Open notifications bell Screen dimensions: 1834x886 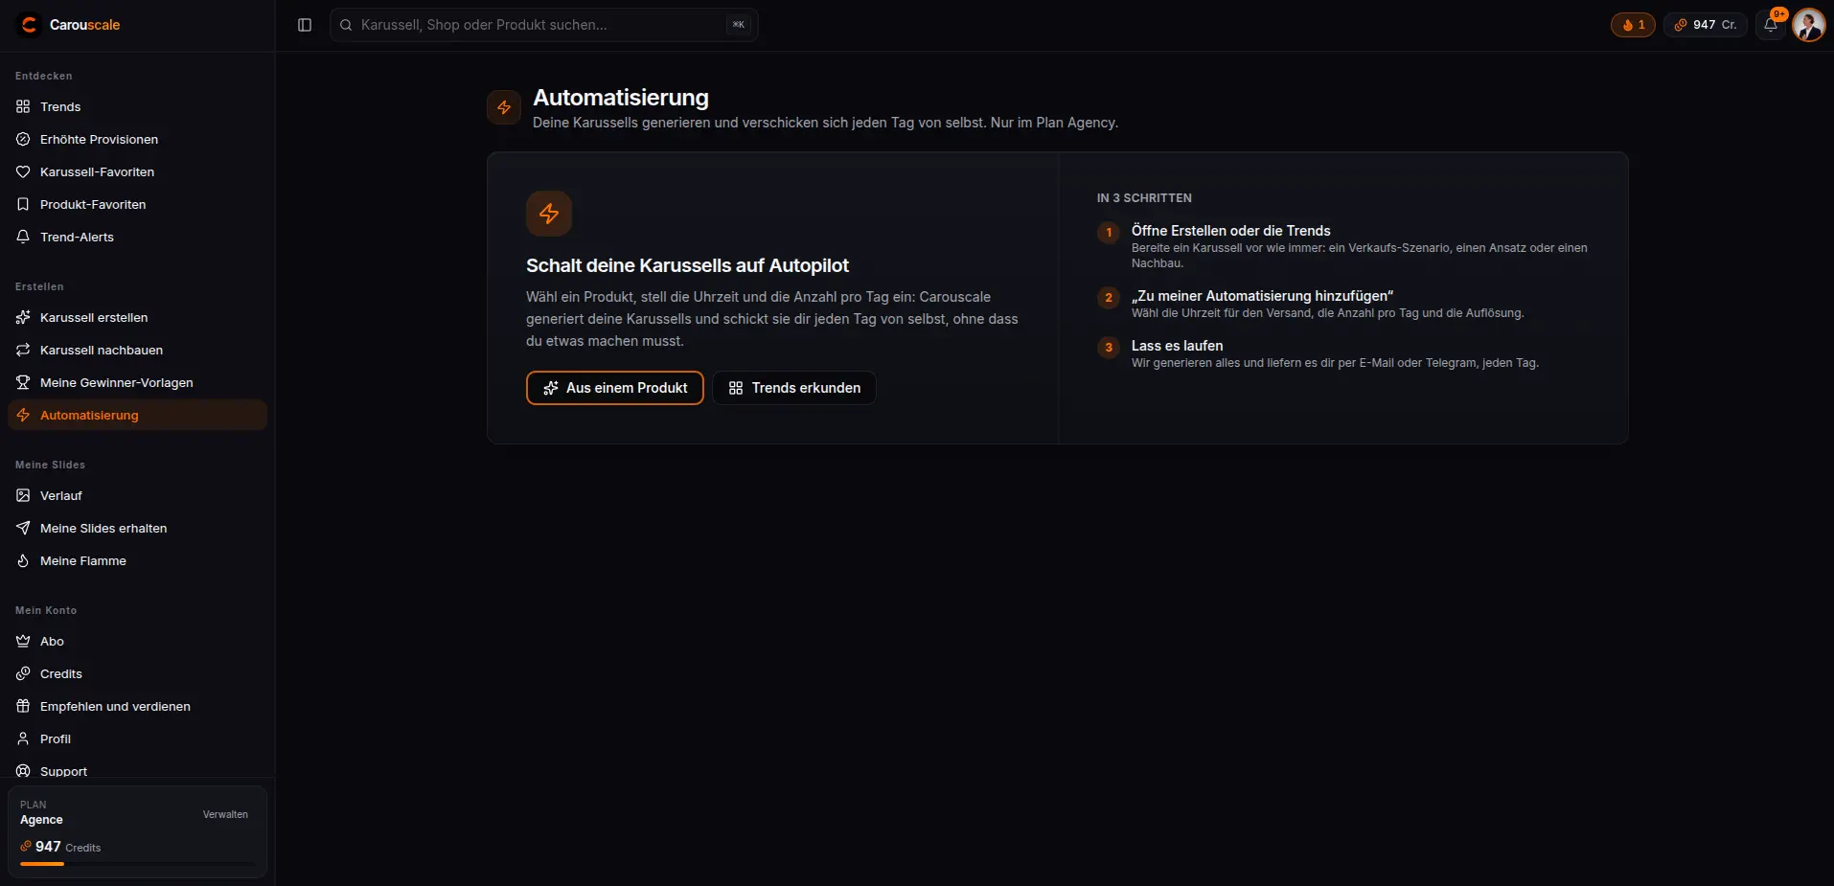pyautogui.click(x=1771, y=25)
